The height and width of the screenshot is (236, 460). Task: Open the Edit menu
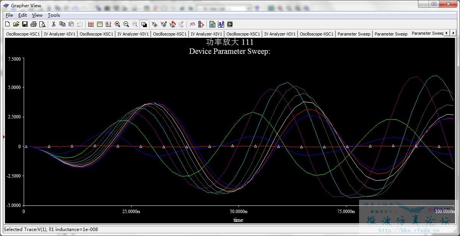[23, 15]
